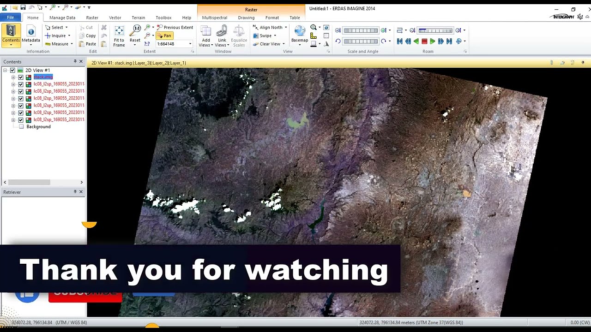Open Link Views tool
The height and width of the screenshot is (332, 591).
pos(222,36)
